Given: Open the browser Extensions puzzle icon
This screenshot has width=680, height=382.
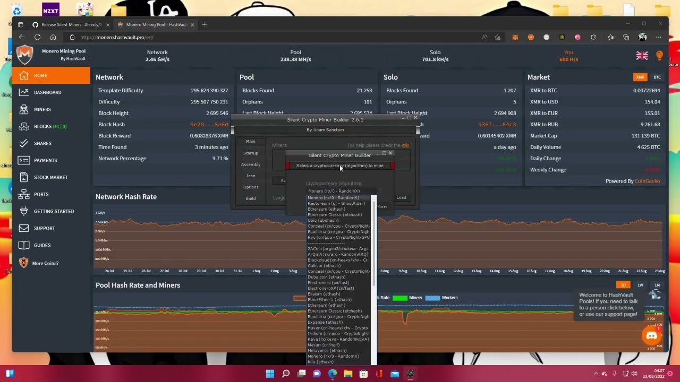Looking at the screenshot, I should (x=593, y=37).
